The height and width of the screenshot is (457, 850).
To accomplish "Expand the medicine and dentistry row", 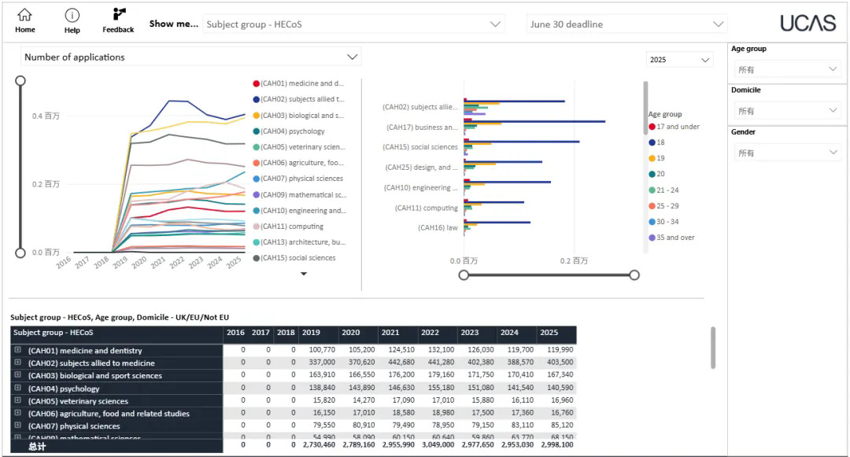I will click(17, 351).
